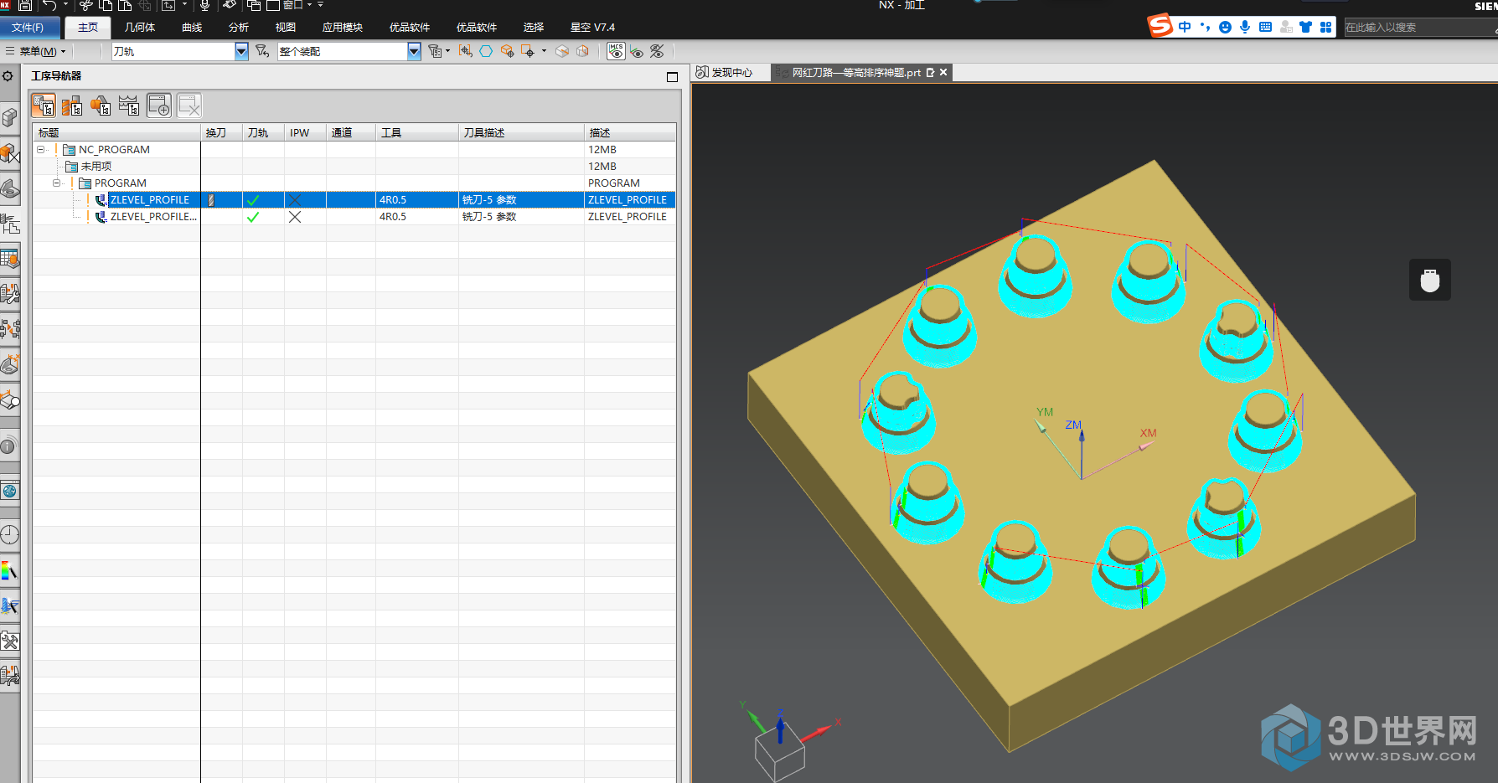
Task: Click the 4R0.5 tool cell in selected row
Action: [x=416, y=200]
